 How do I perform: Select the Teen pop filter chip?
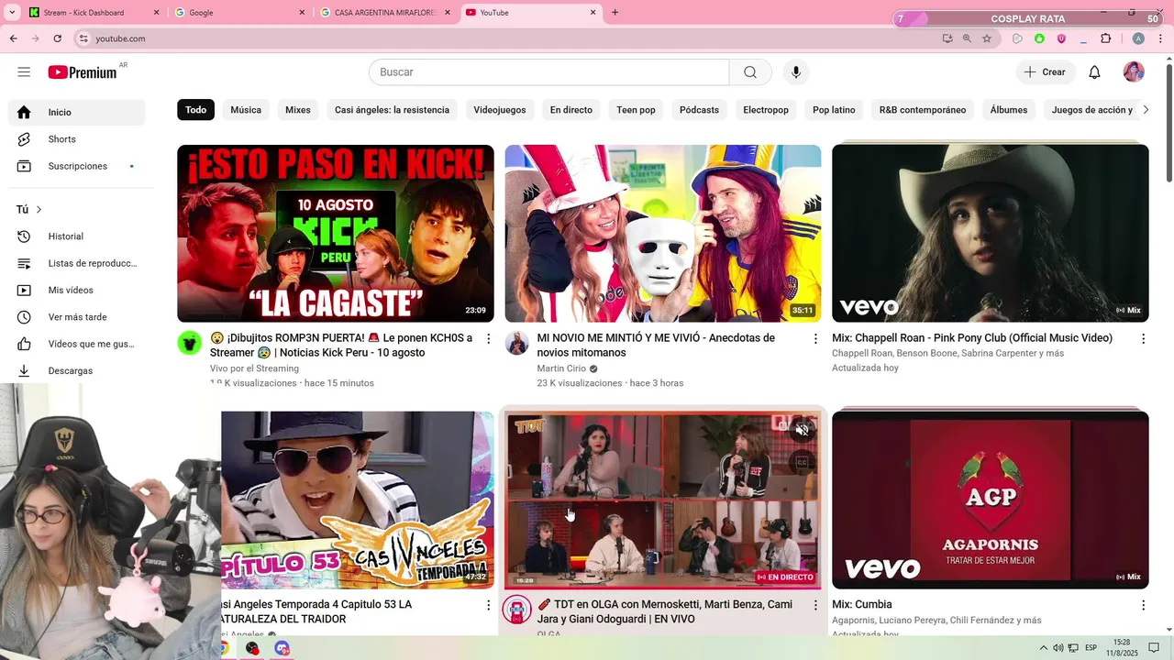[x=636, y=110]
